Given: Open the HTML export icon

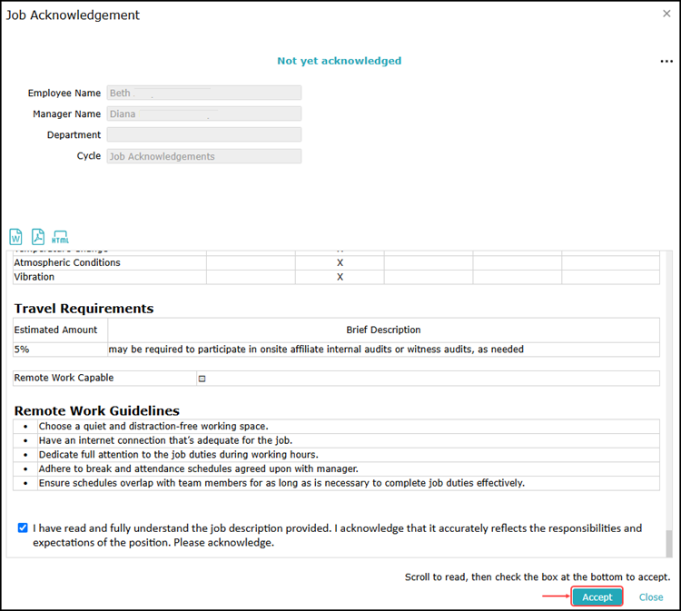Looking at the screenshot, I should pyautogui.click(x=61, y=237).
